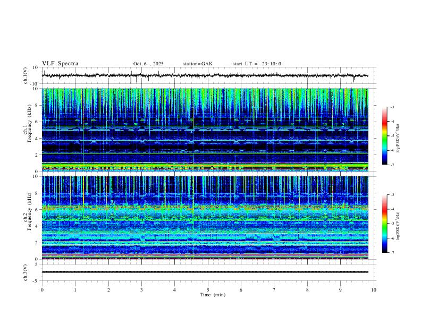
Task: Click time axis tick label "1"
Action: coord(75,290)
